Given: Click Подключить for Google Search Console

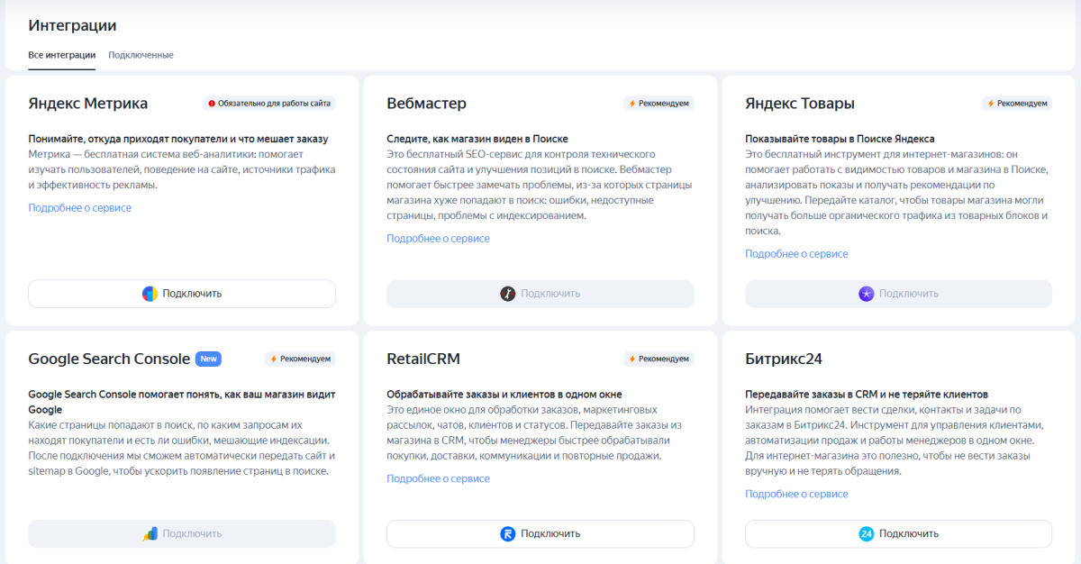Looking at the screenshot, I should (x=182, y=533).
